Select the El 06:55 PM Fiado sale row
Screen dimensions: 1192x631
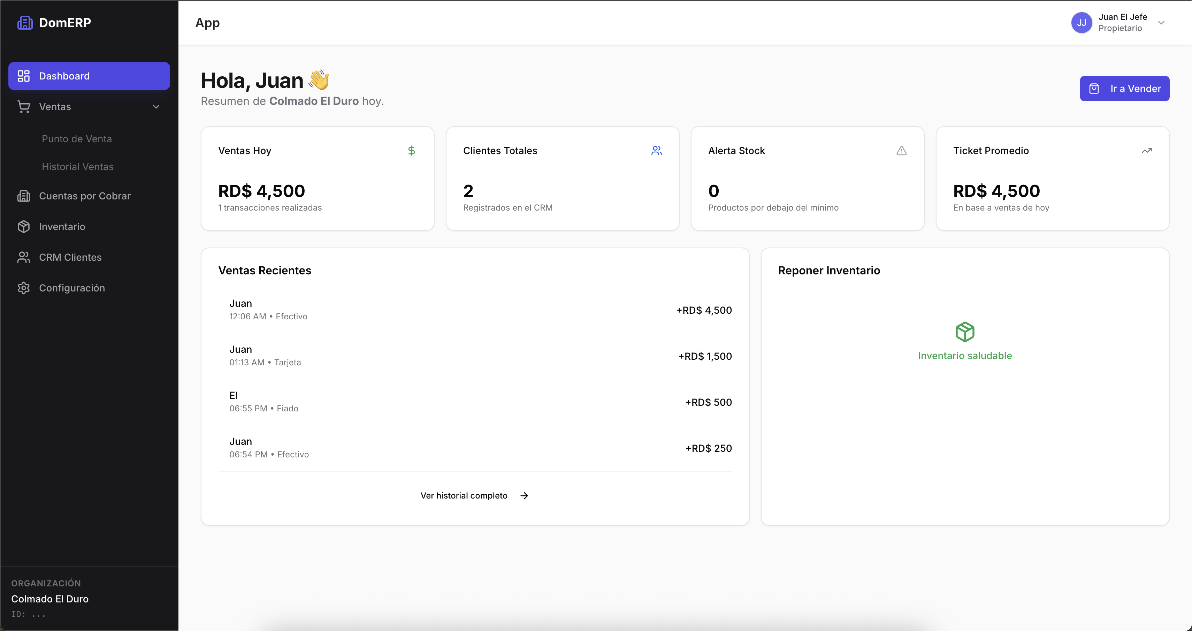475,402
